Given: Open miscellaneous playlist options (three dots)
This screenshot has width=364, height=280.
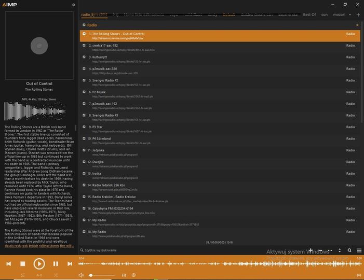Looking at the screenshot, I should click(330, 250).
